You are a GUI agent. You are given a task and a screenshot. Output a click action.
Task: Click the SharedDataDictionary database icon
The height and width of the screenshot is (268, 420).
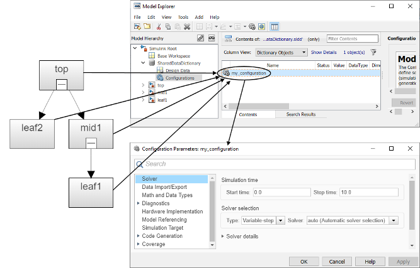pos(152,63)
